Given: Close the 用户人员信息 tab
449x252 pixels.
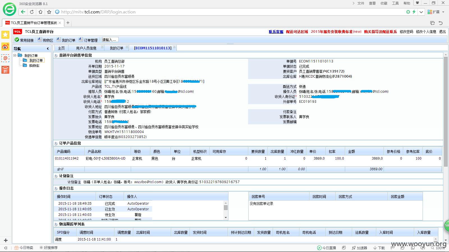Looking at the screenshot, I should [102, 47].
